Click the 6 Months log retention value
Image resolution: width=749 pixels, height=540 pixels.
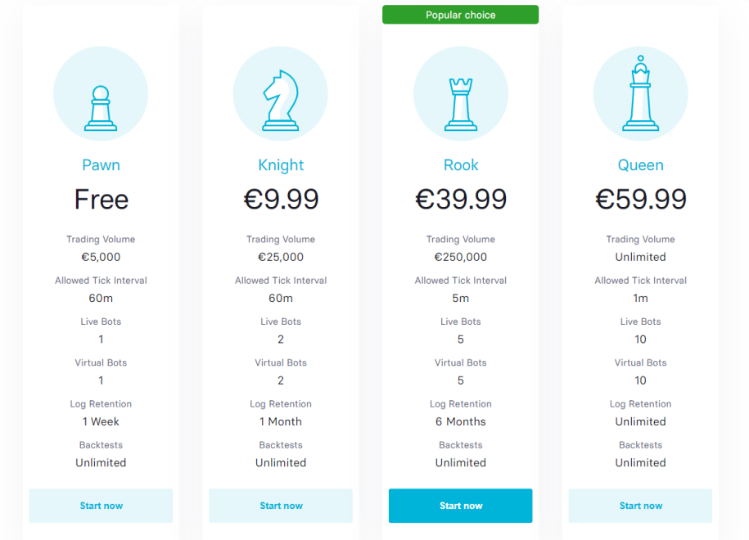coord(461,421)
